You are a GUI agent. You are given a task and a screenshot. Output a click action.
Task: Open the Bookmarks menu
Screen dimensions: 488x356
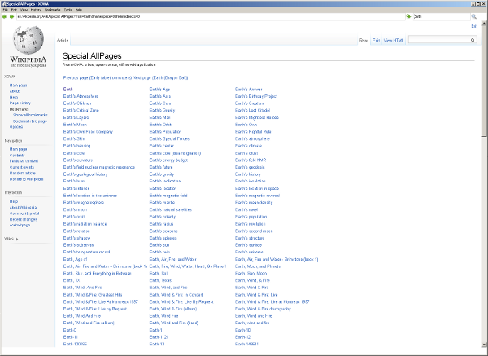(53, 9)
